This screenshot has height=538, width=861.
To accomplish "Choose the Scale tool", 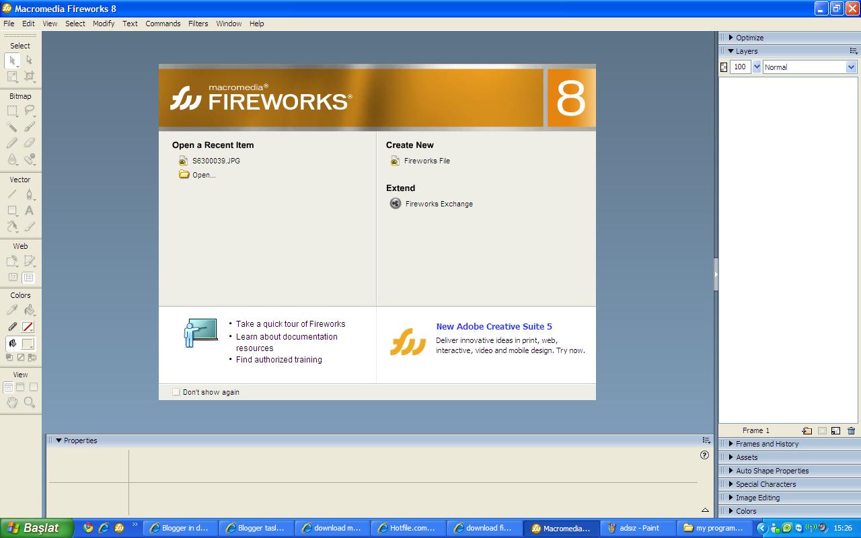I will tap(12, 77).
